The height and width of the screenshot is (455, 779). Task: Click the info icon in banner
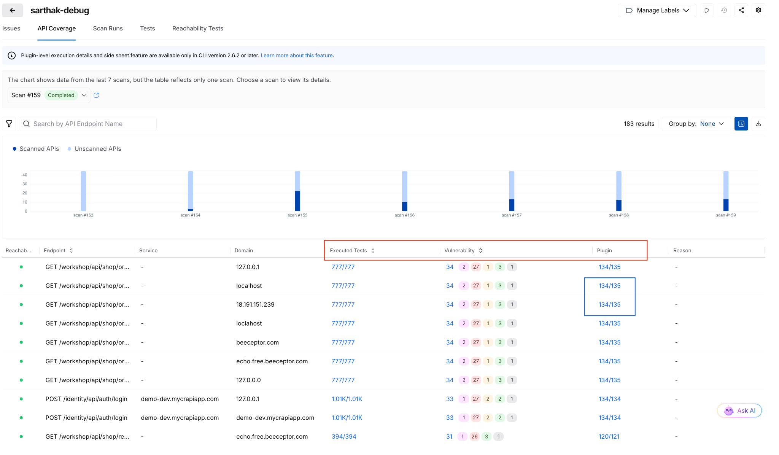pos(12,56)
